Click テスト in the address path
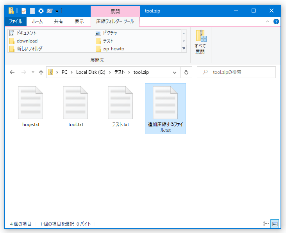The height and width of the screenshot is (233, 286). point(120,72)
